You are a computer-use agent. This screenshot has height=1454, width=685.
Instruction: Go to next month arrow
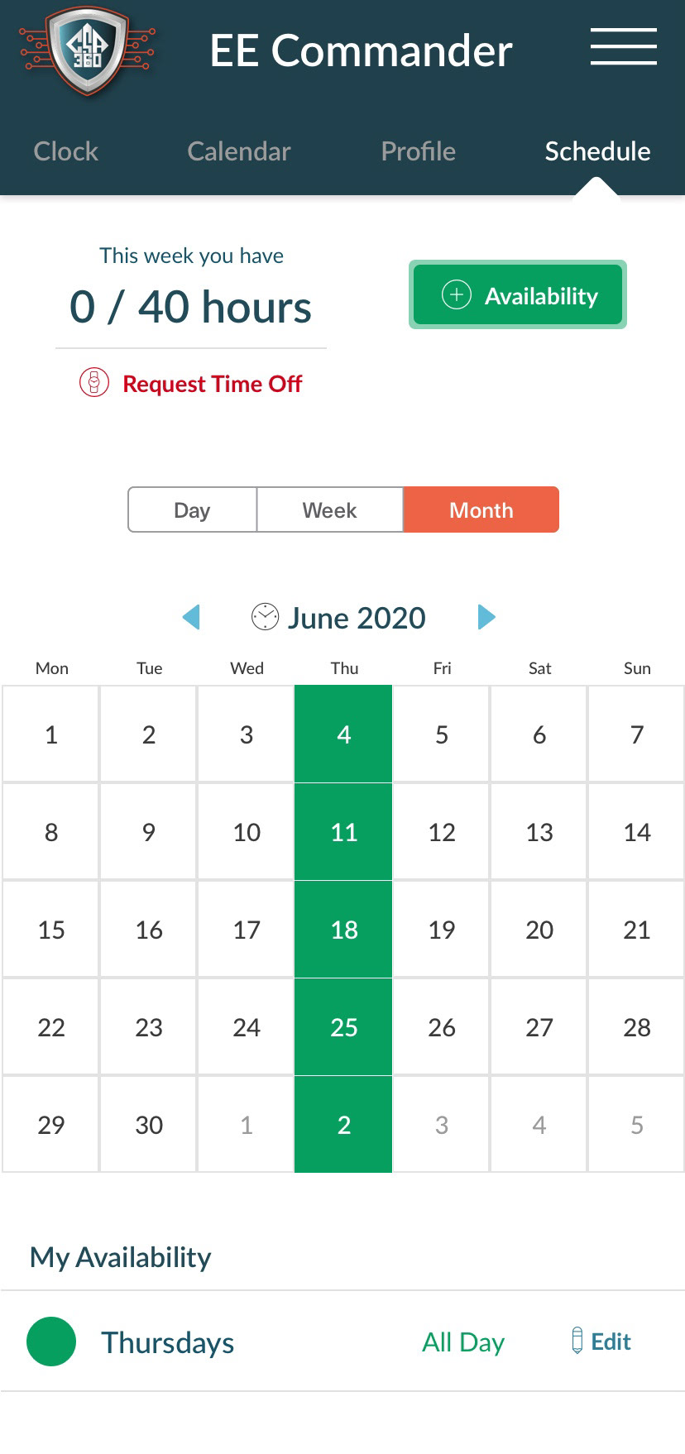pyautogui.click(x=486, y=617)
